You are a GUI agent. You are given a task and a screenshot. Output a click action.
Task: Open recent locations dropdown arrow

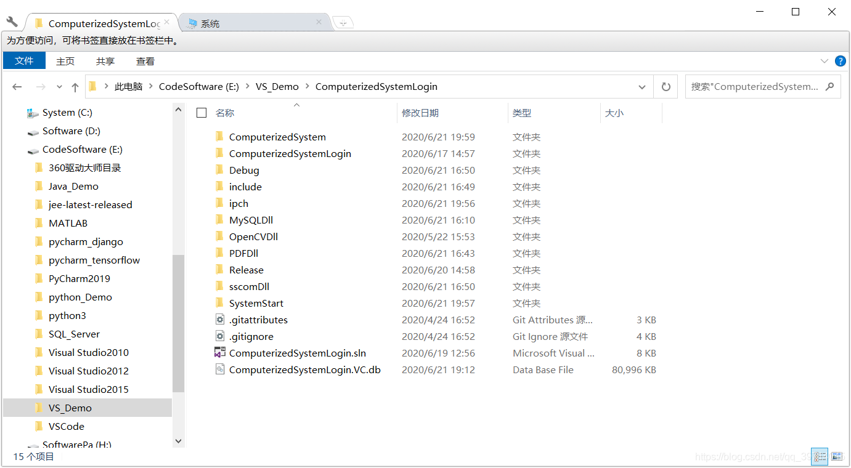59,87
